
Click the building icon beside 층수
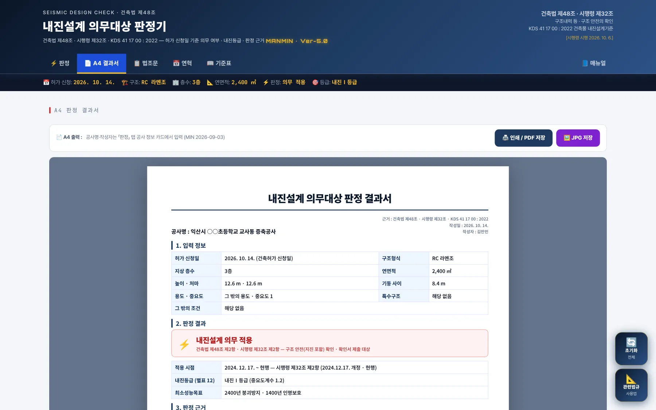(x=176, y=82)
